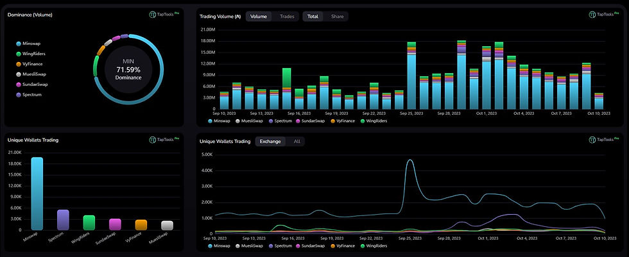Screen dimensions: 629x257
Task: Click the 5.00K axis label in wallets chart
Action: [206, 154]
